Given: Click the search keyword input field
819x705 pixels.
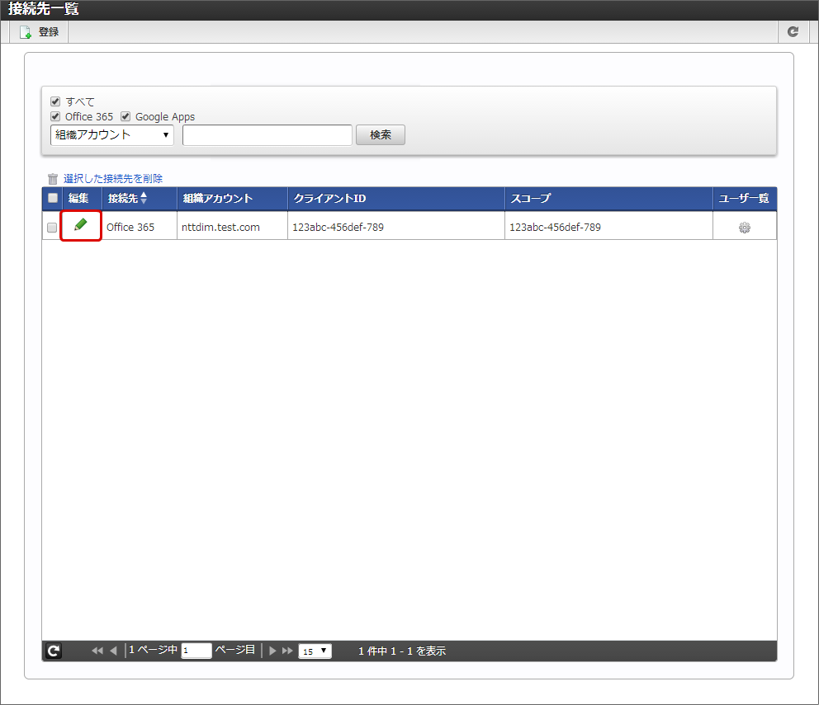Looking at the screenshot, I should click(267, 135).
